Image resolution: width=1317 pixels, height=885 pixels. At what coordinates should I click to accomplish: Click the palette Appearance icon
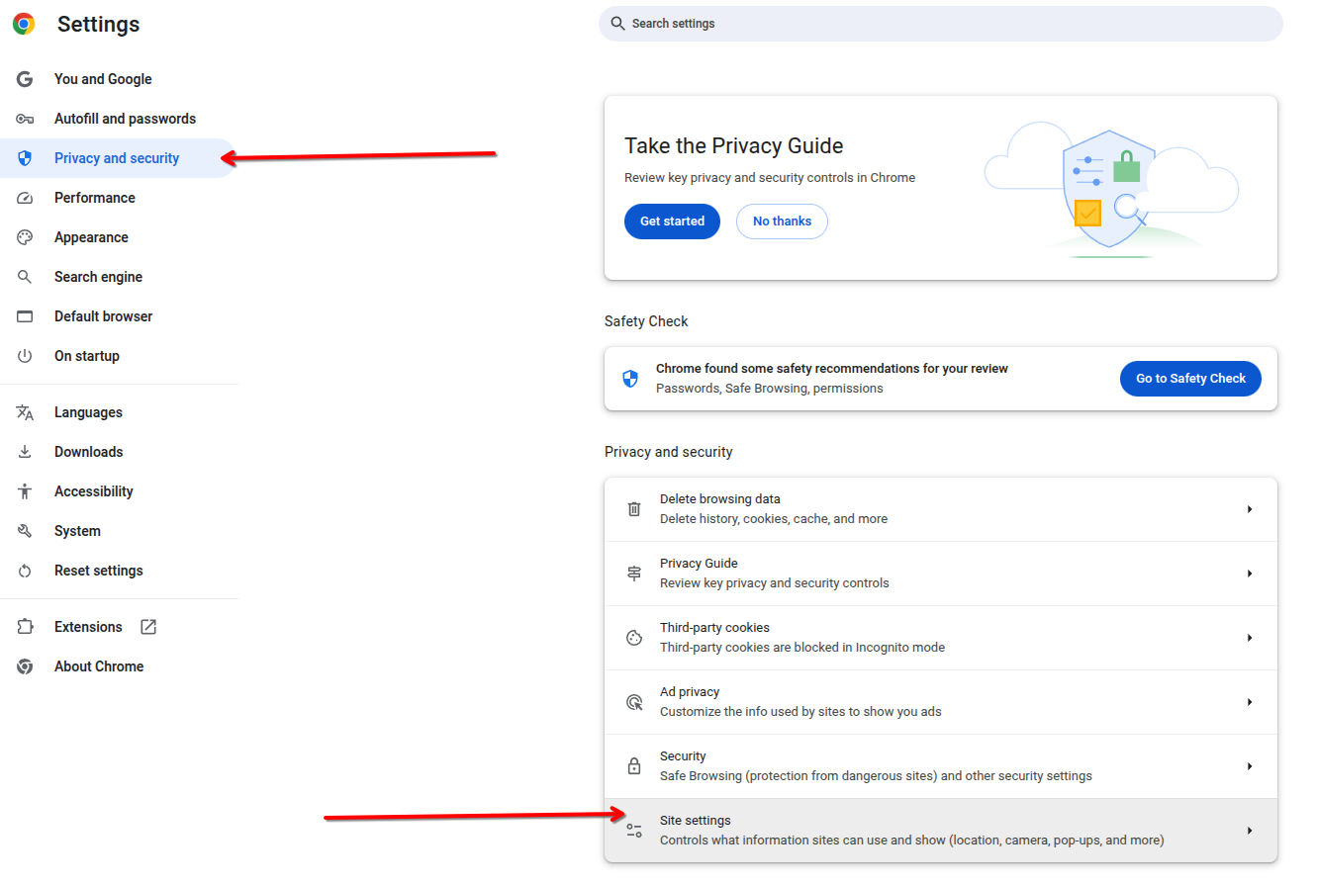point(25,237)
